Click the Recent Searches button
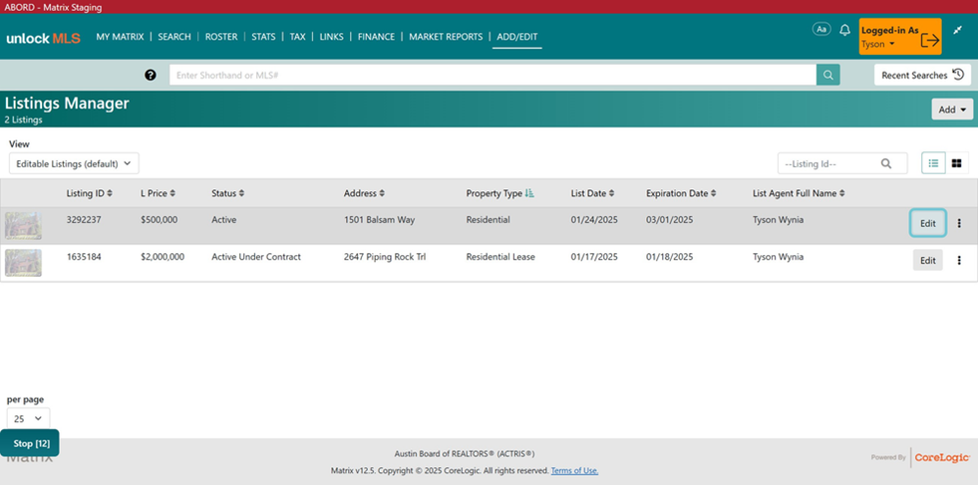Screen dimensions: 978x485 click(x=922, y=75)
